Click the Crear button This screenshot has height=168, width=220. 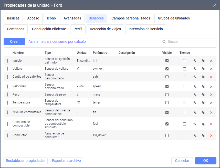coord(14,41)
